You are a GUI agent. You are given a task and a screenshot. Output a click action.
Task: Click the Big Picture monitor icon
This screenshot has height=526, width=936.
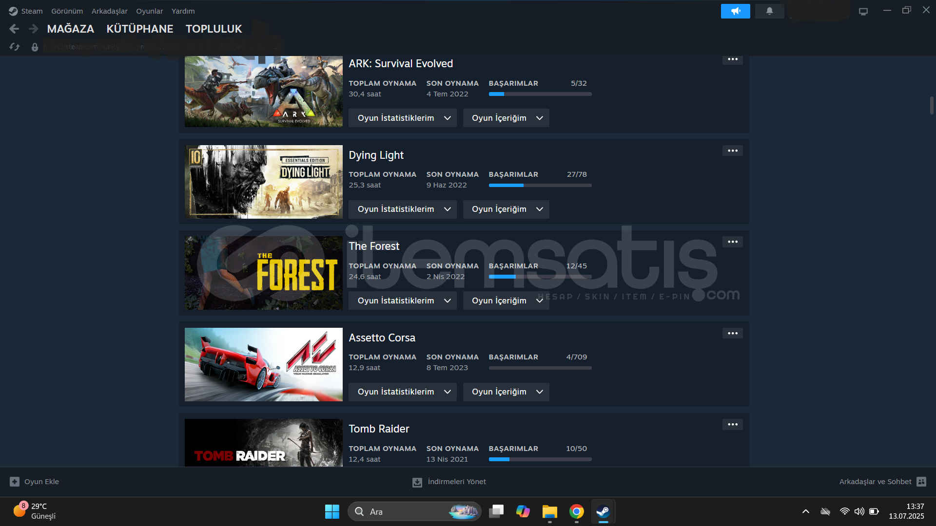[x=863, y=11]
